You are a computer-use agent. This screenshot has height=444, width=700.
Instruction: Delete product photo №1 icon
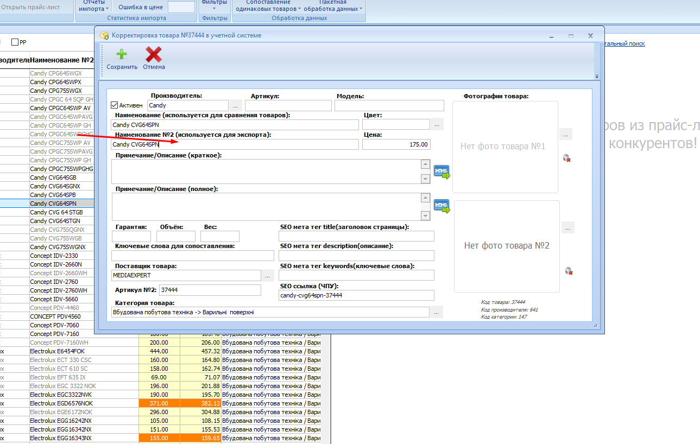tap(567, 158)
